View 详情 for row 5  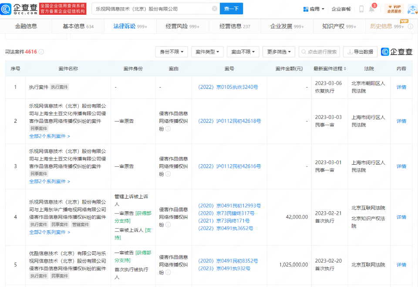pyautogui.click(x=401, y=265)
